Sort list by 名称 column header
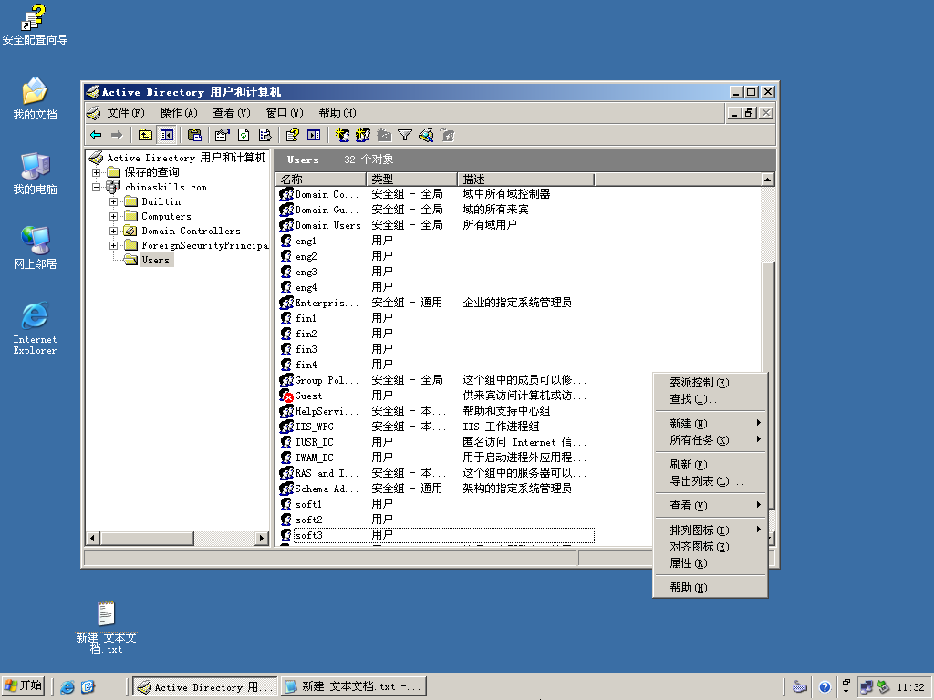 click(321, 180)
